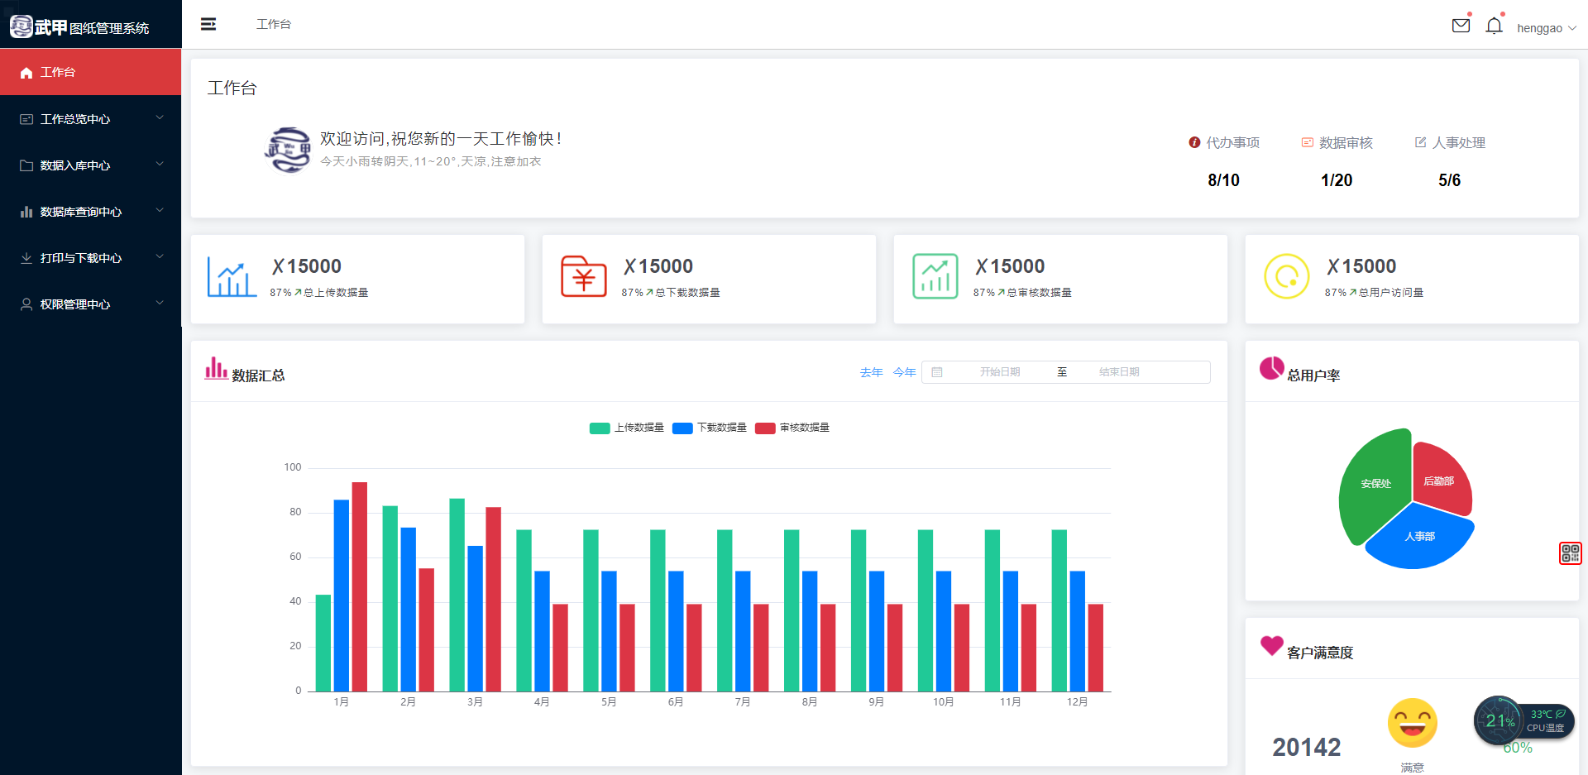Open 权限管理中心 sidebar menu item
1588x775 pixels.
pos(91,304)
